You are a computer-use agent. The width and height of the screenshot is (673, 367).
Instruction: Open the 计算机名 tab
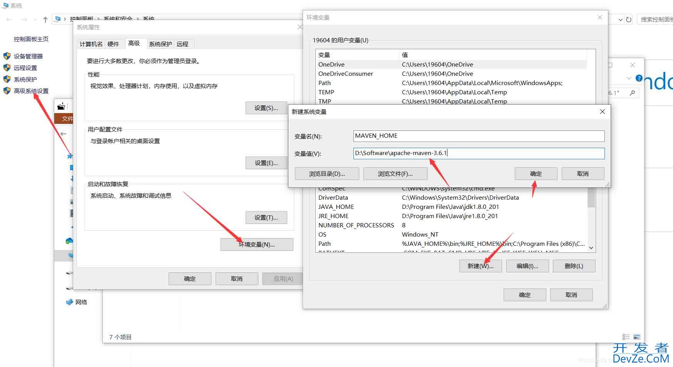tap(91, 44)
